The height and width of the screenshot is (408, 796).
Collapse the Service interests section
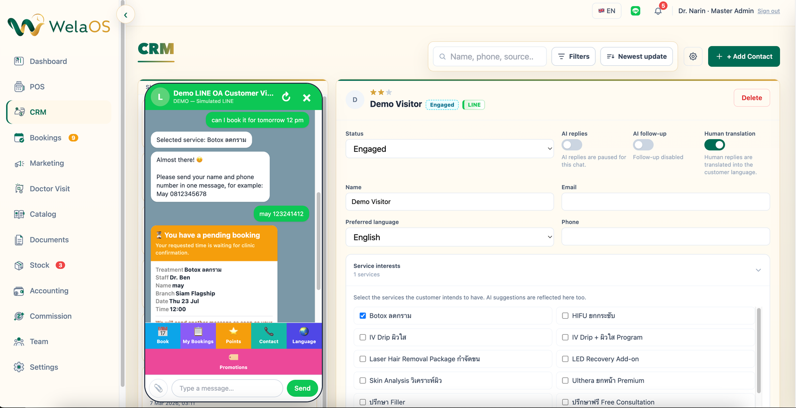click(x=758, y=270)
